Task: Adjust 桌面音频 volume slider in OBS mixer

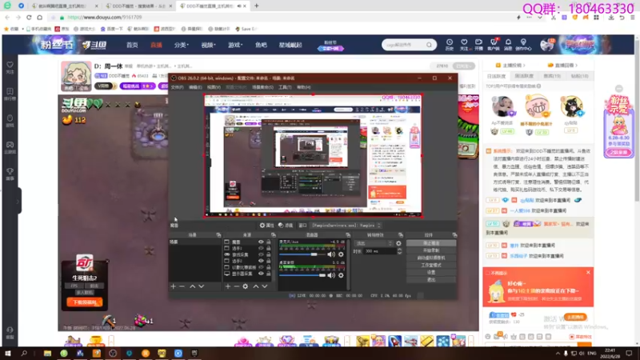Action: click(304, 275)
